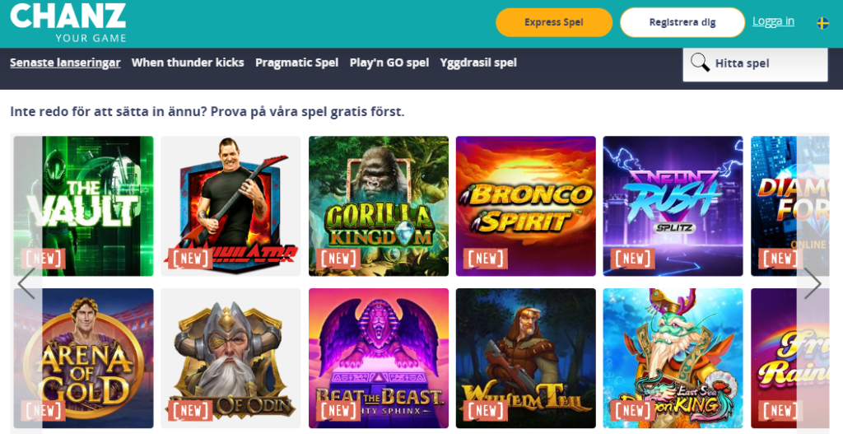Click the Express Spel button
Viewport: 843px width, 434px height.
point(554,22)
